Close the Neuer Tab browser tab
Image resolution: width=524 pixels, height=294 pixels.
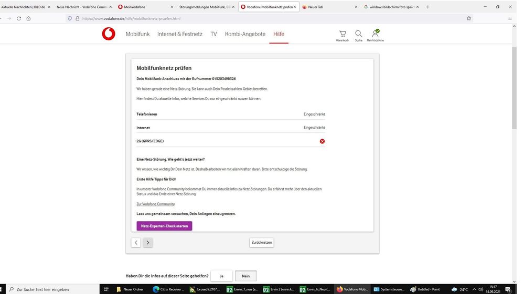pyautogui.click(x=356, y=7)
